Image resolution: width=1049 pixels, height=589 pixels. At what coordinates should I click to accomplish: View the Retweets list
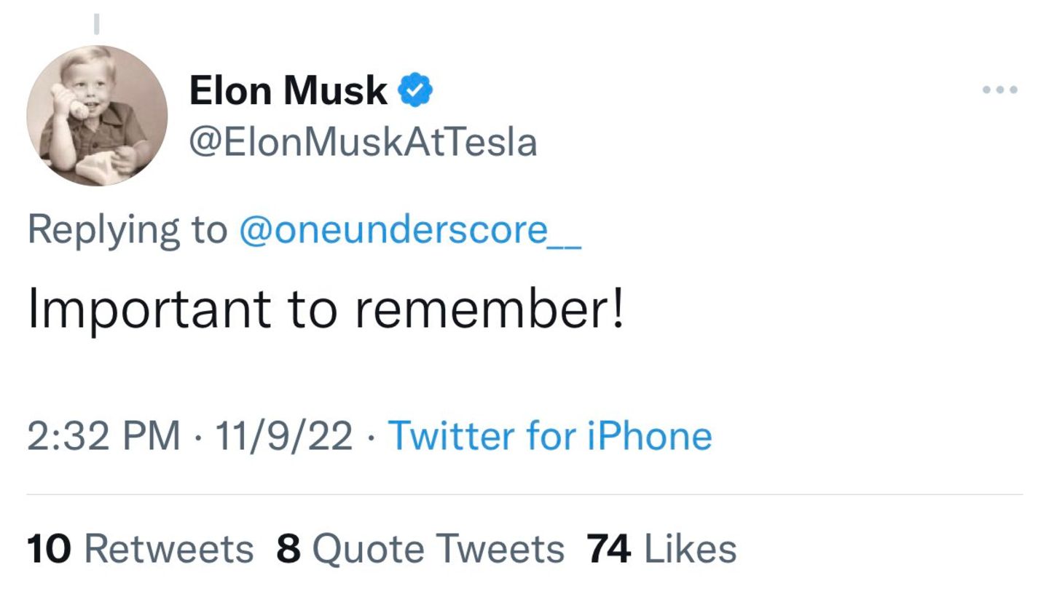[x=169, y=549]
